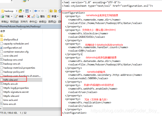Select hadoop-metrics2.properties file
162x116 pixels.
coord(18,68)
